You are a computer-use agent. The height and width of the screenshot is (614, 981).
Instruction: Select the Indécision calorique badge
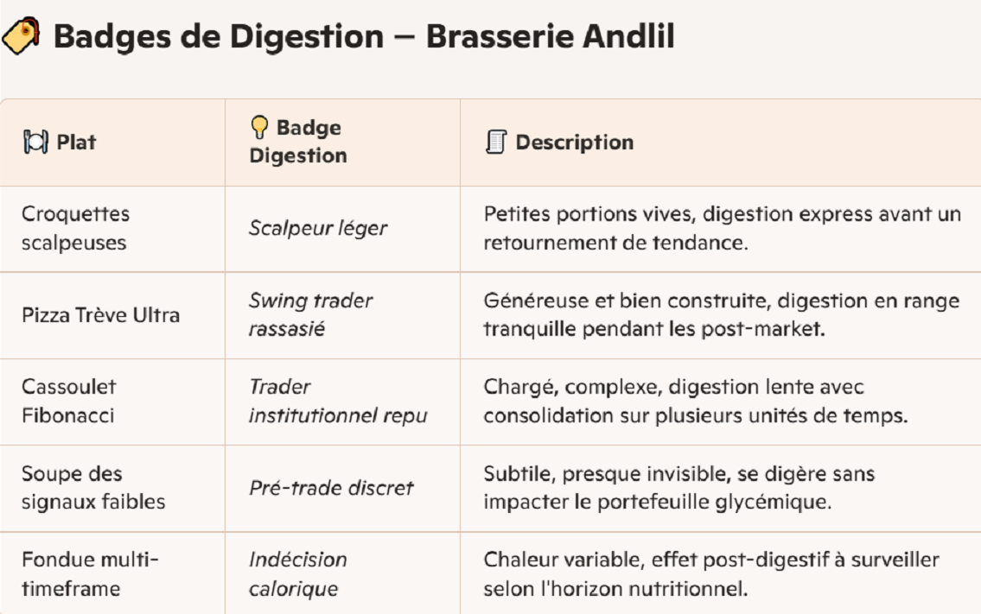point(298,574)
